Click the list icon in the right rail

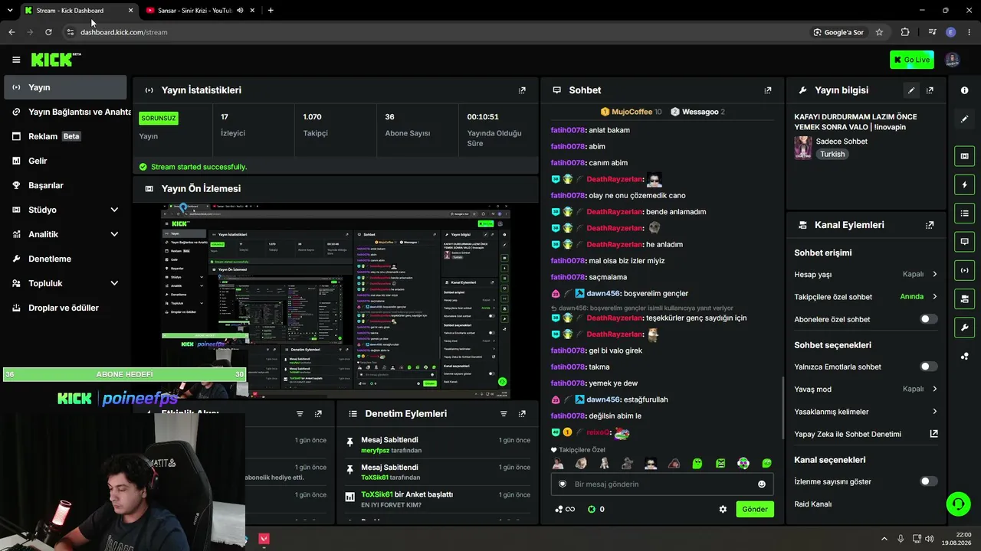click(964, 213)
